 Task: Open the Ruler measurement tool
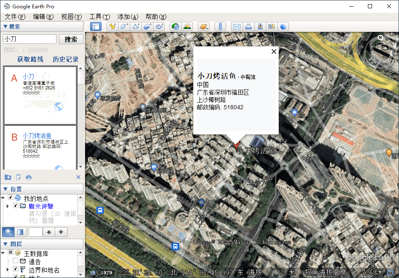(x=220, y=26)
